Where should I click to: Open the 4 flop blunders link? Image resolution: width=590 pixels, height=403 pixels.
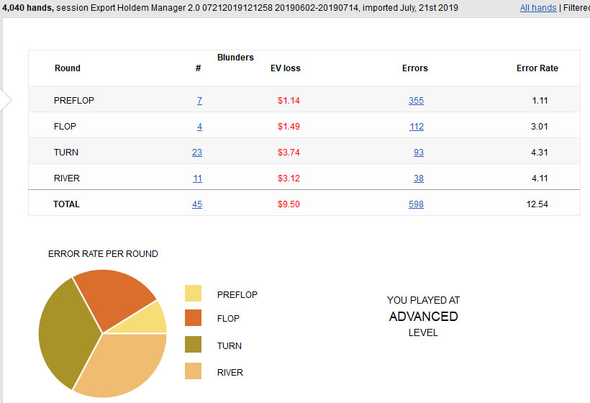coord(199,127)
